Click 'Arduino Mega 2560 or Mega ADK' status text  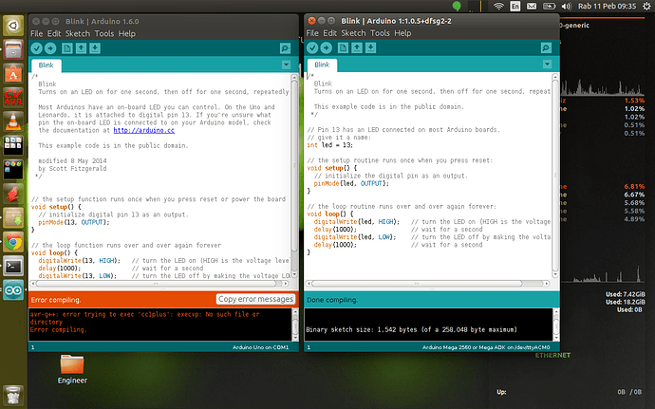pyautogui.click(x=486, y=347)
